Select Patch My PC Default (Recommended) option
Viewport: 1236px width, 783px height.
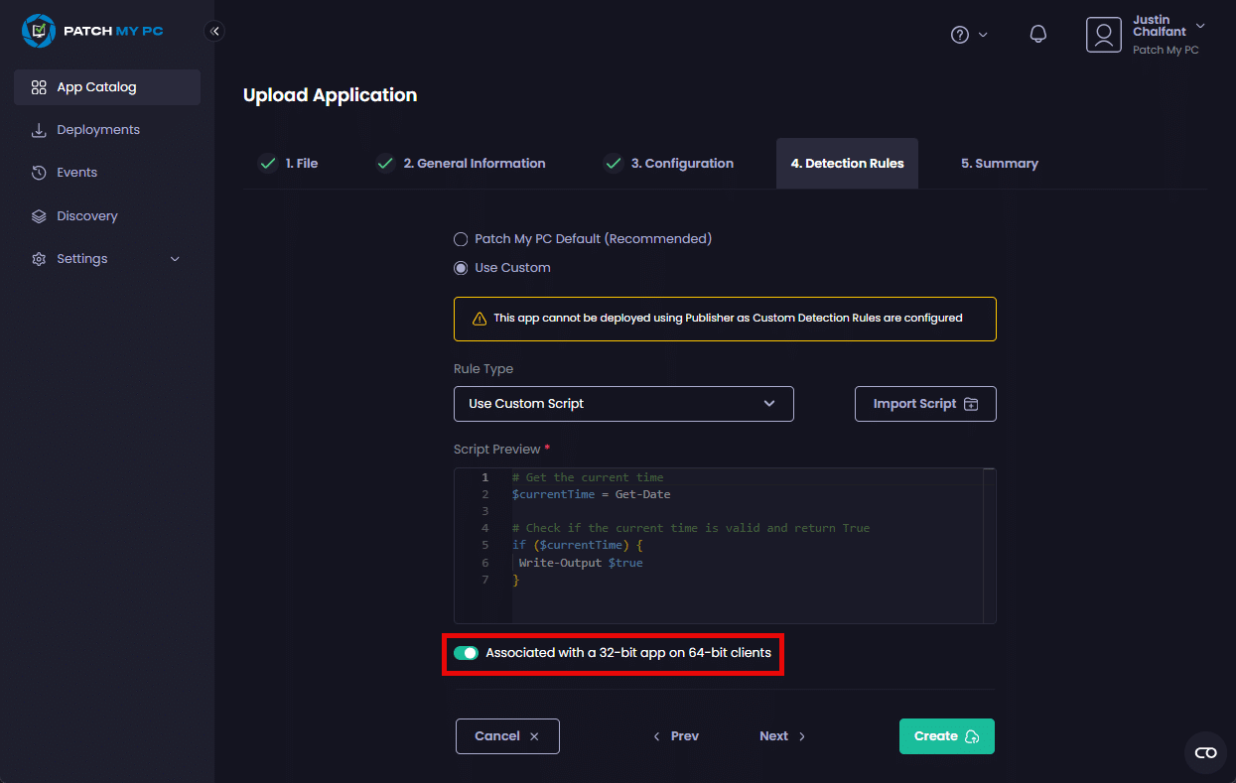tap(461, 239)
